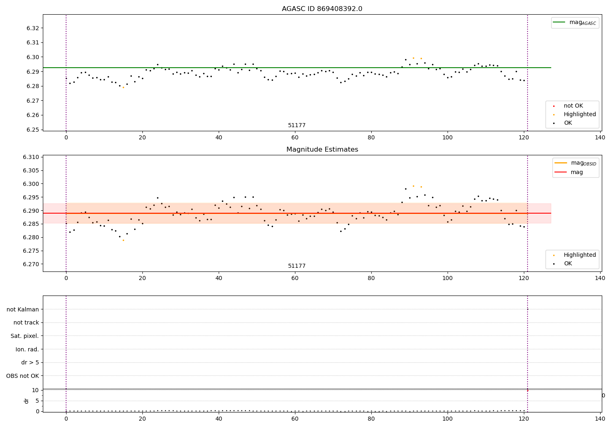Select the mag OBSID legend entry in middle plot

coord(575,163)
